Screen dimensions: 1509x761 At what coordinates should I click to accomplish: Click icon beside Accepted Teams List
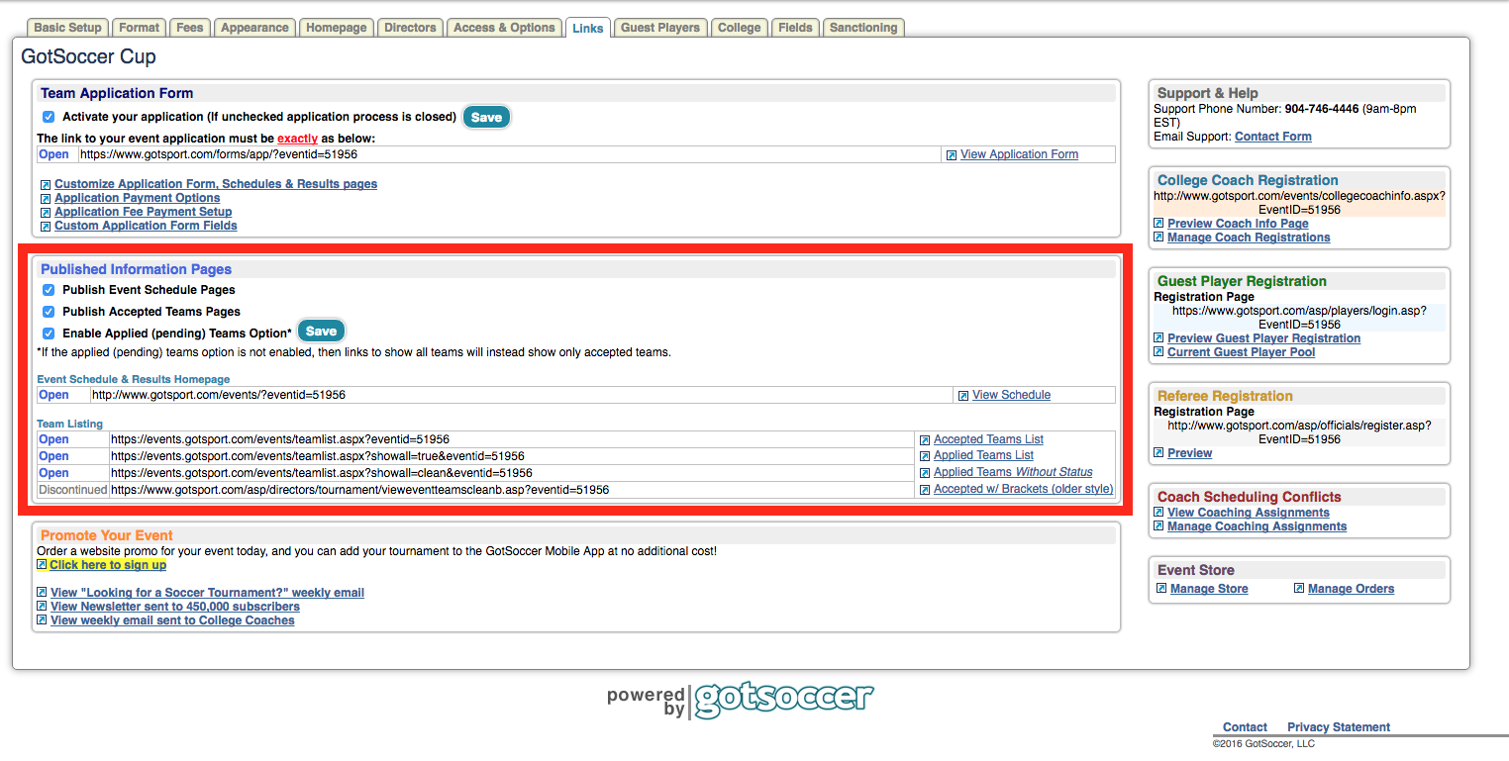[x=925, y=440]
